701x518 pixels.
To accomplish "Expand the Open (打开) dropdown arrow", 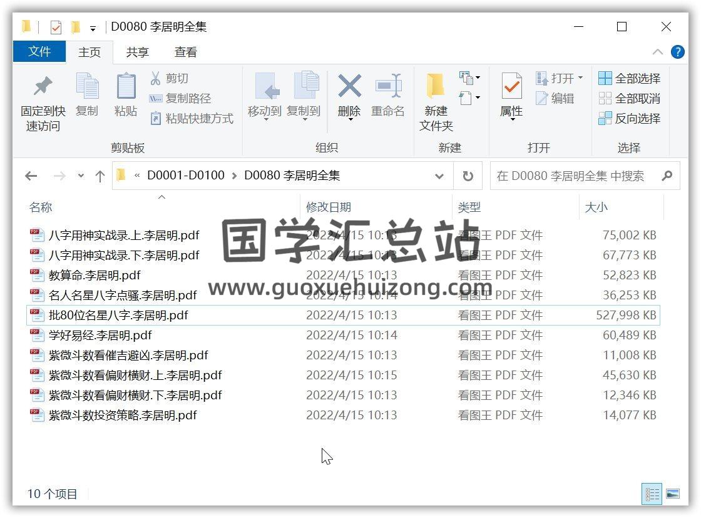I will [580, 77].
